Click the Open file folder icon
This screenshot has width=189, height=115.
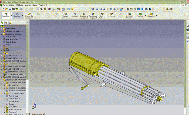coord(6,9)
